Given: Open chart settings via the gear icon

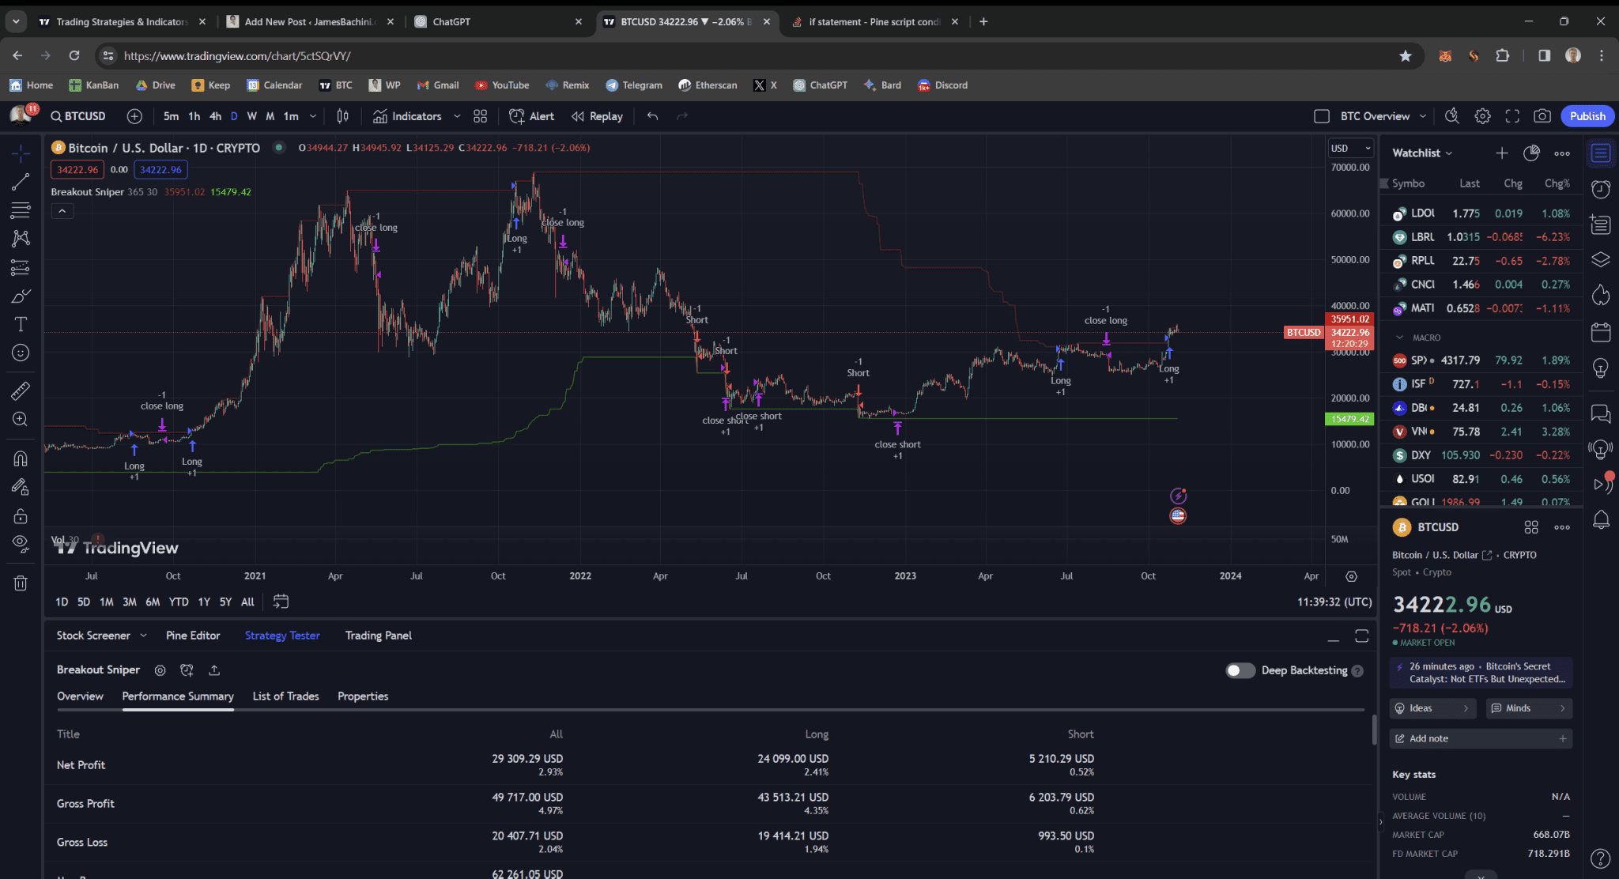Looking at the screenshot, I should point(1483,116).
